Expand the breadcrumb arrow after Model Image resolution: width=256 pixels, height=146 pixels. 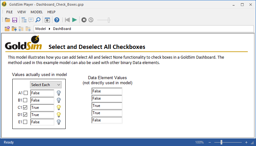50,29
